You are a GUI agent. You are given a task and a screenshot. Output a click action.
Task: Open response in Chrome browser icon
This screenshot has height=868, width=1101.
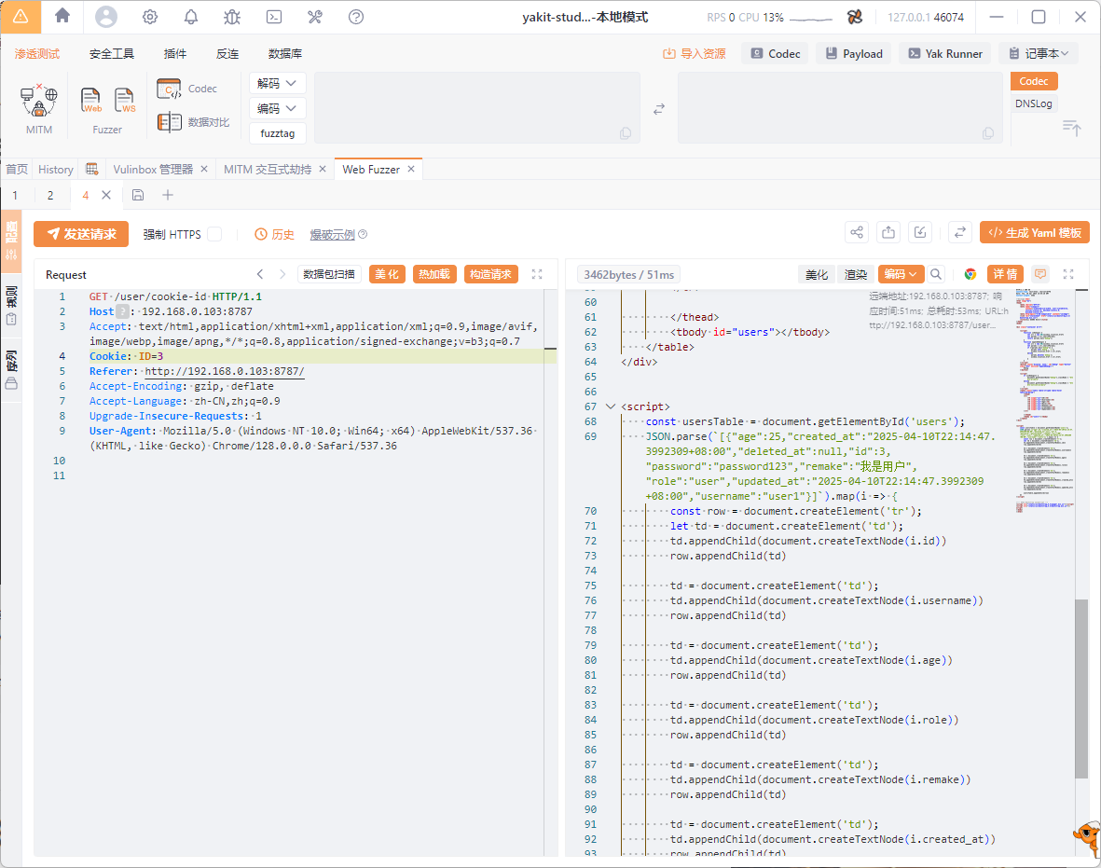(970, 274)
